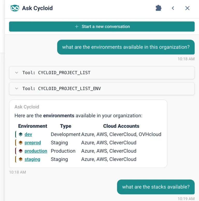Select the Environment column header
199x201 pixels.
pos(33,126)
